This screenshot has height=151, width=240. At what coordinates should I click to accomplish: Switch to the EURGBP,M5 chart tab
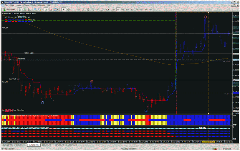click(x=8, y=145)
